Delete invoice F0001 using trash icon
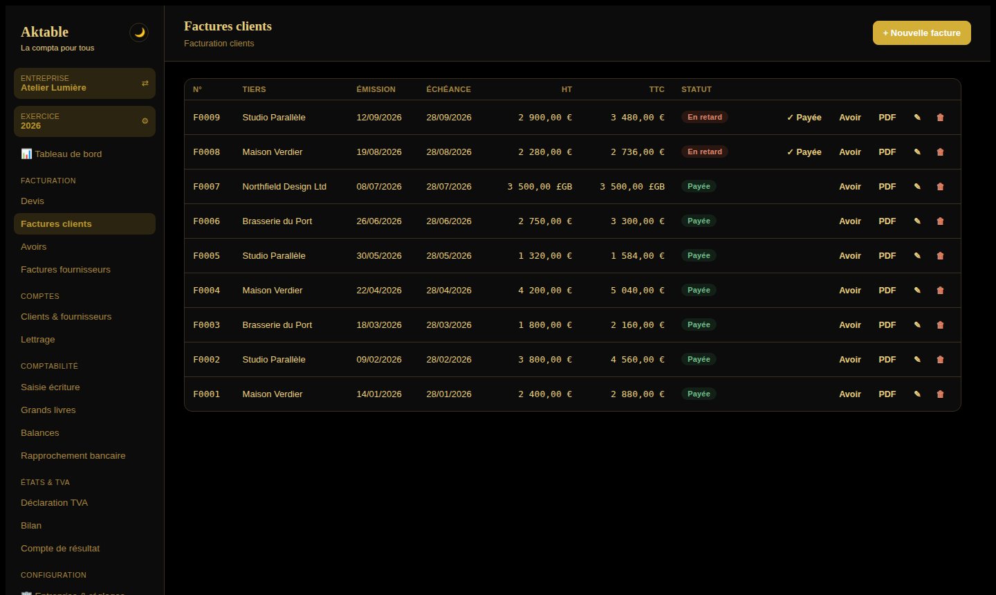Viewport: 996px width, 595px height. pos(940,394)
